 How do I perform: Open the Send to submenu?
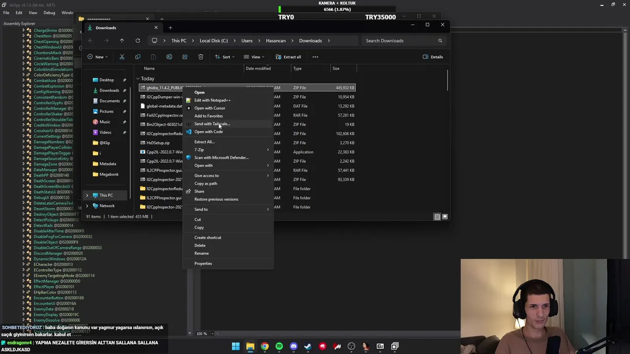[x=228, y=209]
